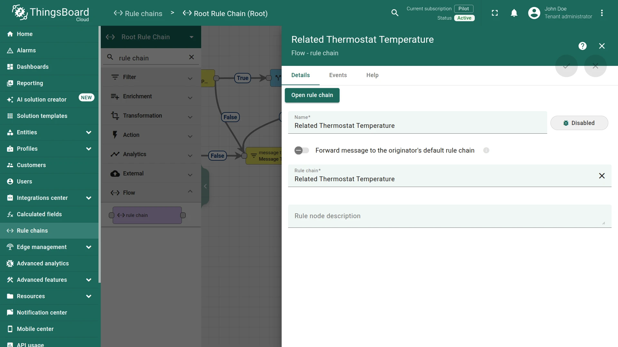Clear the rule chain search text

(192, 57)
